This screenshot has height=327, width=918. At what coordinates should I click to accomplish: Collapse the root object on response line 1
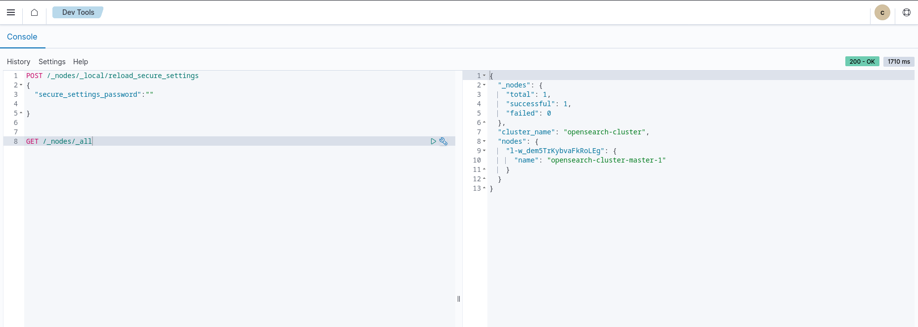[484, 76]
